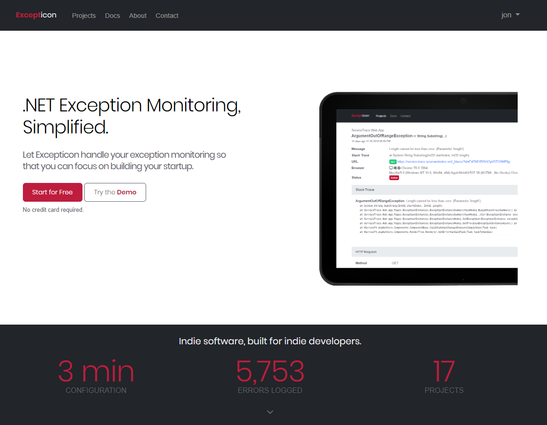The image size is (547, 425).
Task: Click the '.NET Exception Monitoring, Simplified.' heading
Action: pyautogui.click(x=132, y=116)
